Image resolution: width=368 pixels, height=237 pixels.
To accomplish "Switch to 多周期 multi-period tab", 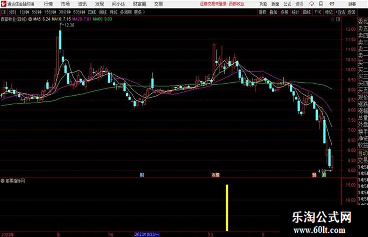I will click(126, 12).
